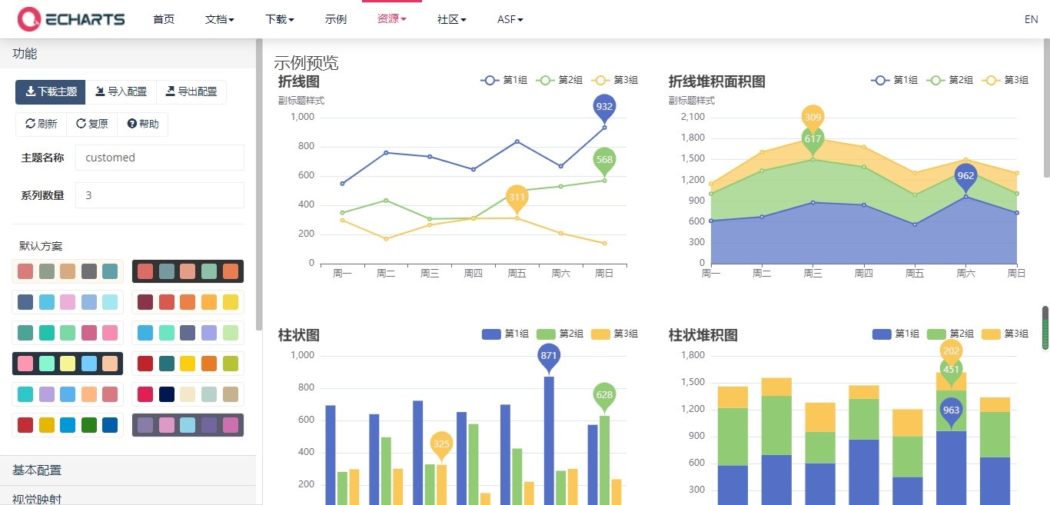Toggle 第3组 legend in 柱状图
This screenshot has height=505, width=1050.
[x=615, y=334]
